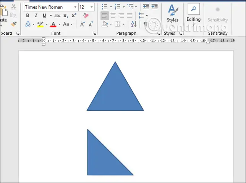
Task: Click the Bullets list icon
Action: 105,7
